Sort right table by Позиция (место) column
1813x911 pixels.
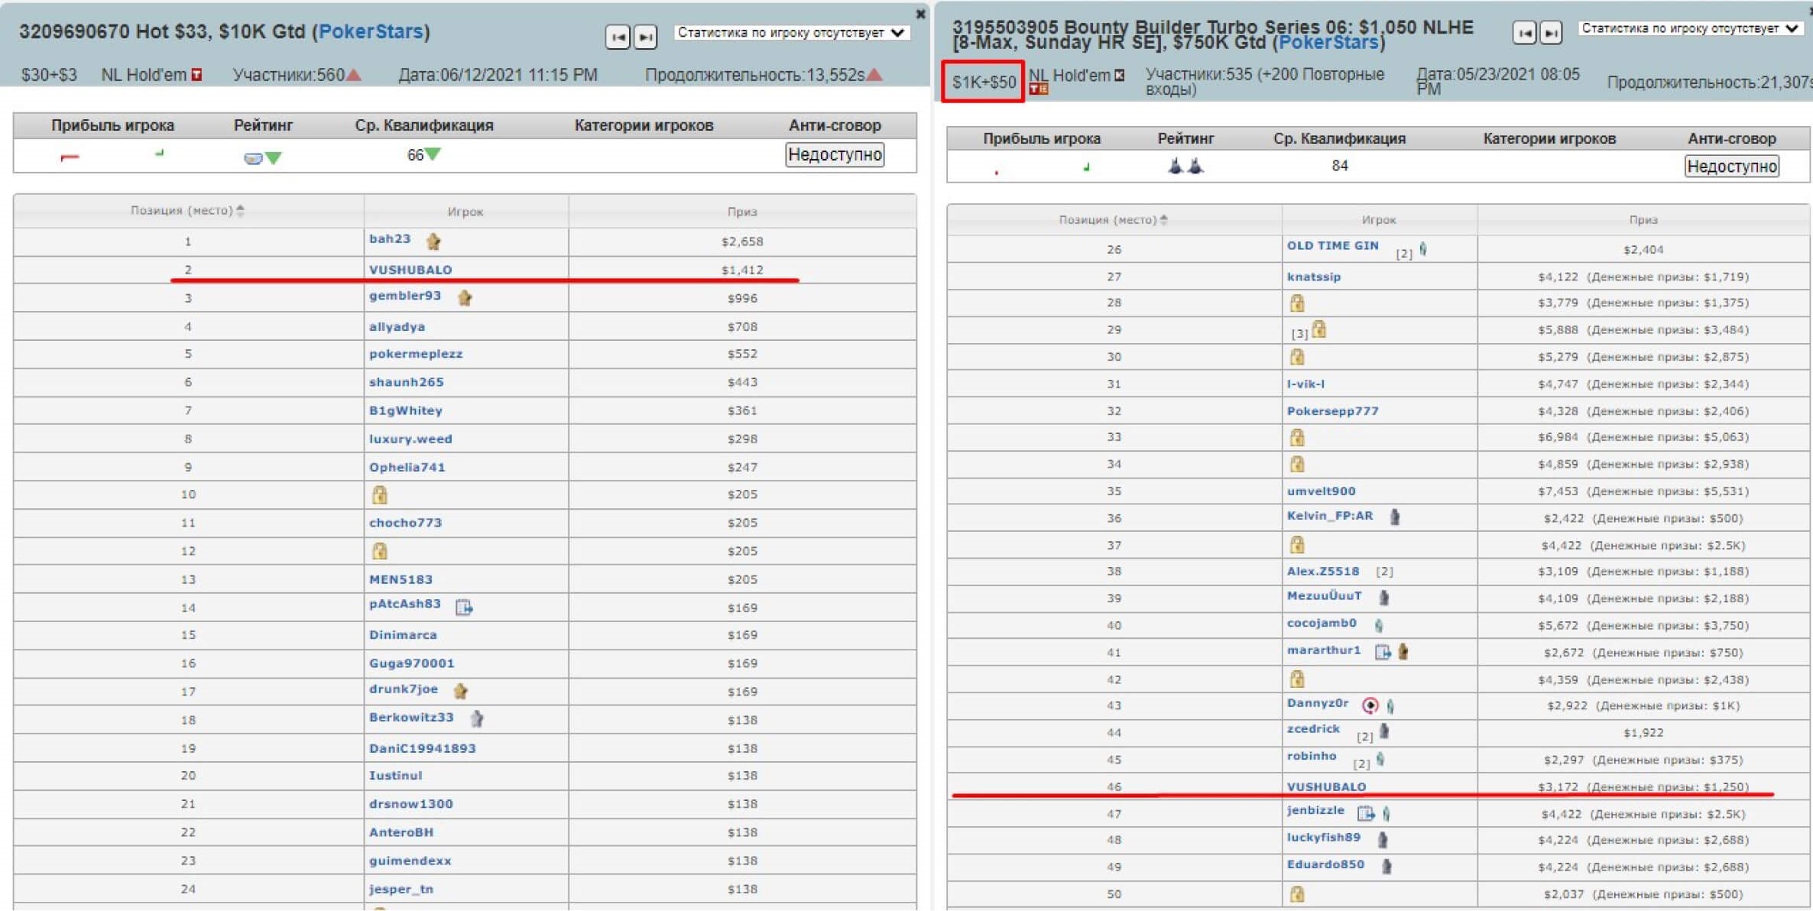coord(1113,219)
